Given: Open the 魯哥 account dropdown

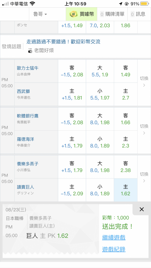Looking at the screenshot, I should (40, 14).
